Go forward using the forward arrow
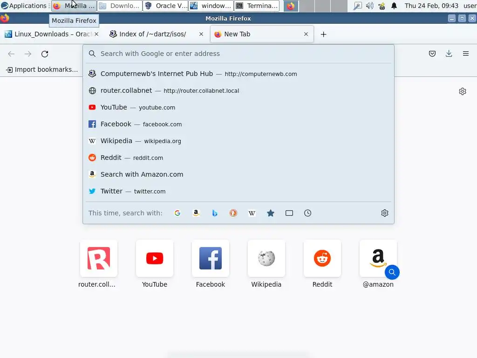The image size is (477, 358). pyautogui.click(x=28, y=54)
